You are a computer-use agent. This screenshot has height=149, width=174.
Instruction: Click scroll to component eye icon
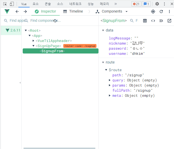click(145, 21)
